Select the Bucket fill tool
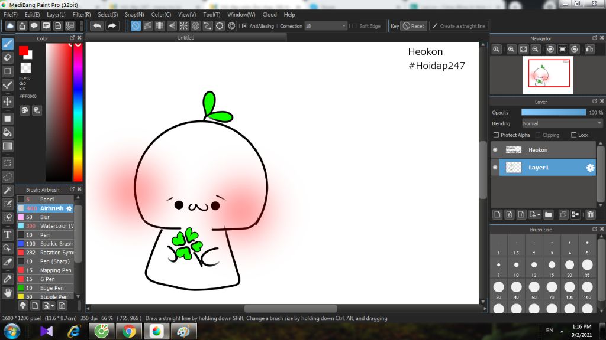 tap(7, 133)
